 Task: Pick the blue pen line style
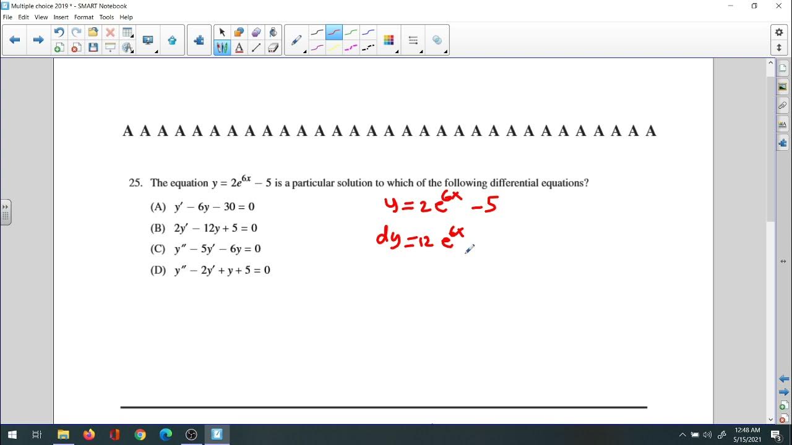[368, 32]
